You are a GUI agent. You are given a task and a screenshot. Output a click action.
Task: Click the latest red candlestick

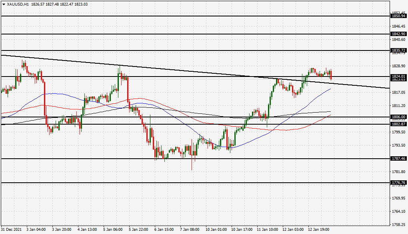[x=331, y=75]
